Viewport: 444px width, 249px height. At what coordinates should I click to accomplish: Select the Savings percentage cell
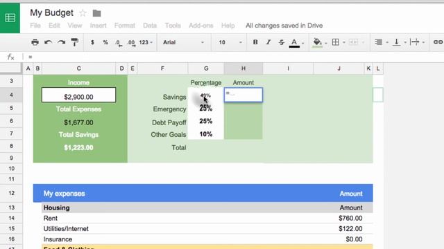tap(206, 95)
